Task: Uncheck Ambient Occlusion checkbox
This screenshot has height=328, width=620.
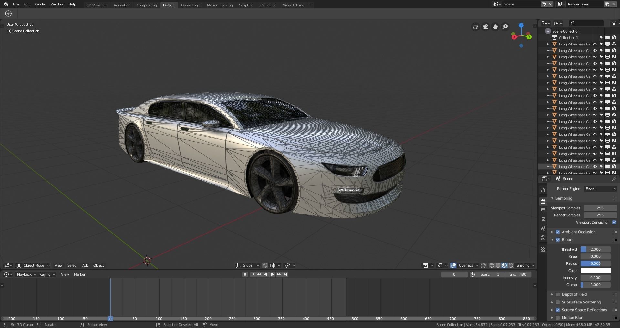Action: 558,232
